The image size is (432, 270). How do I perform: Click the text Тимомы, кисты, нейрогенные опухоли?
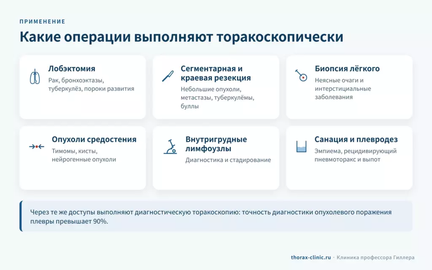coord(84,155)
